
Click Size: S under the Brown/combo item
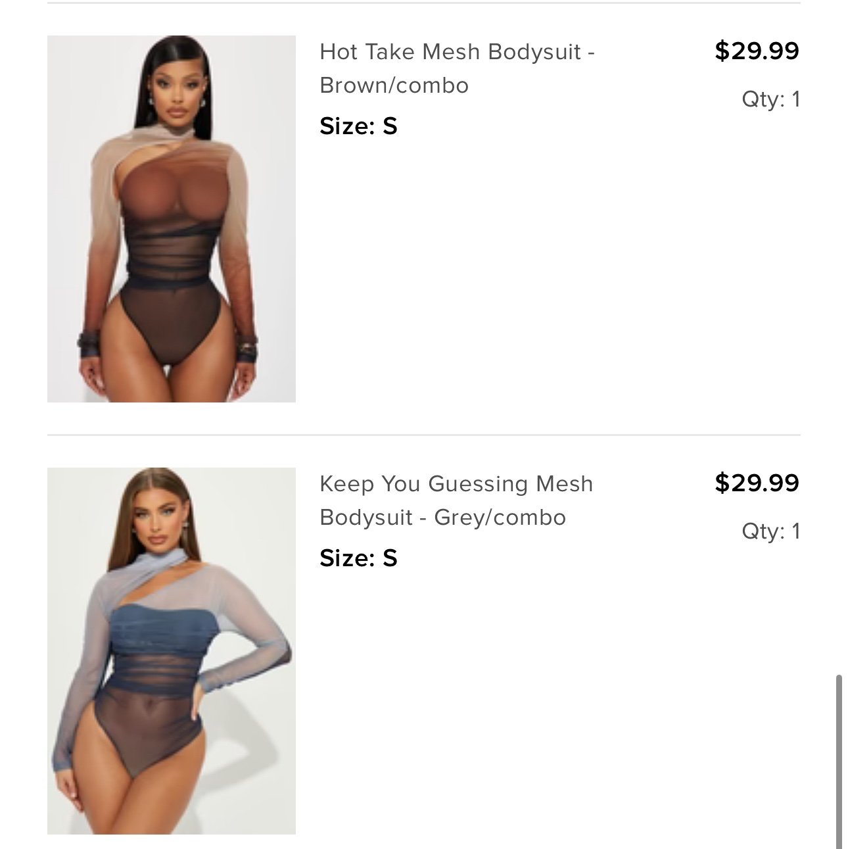(358, 126)
